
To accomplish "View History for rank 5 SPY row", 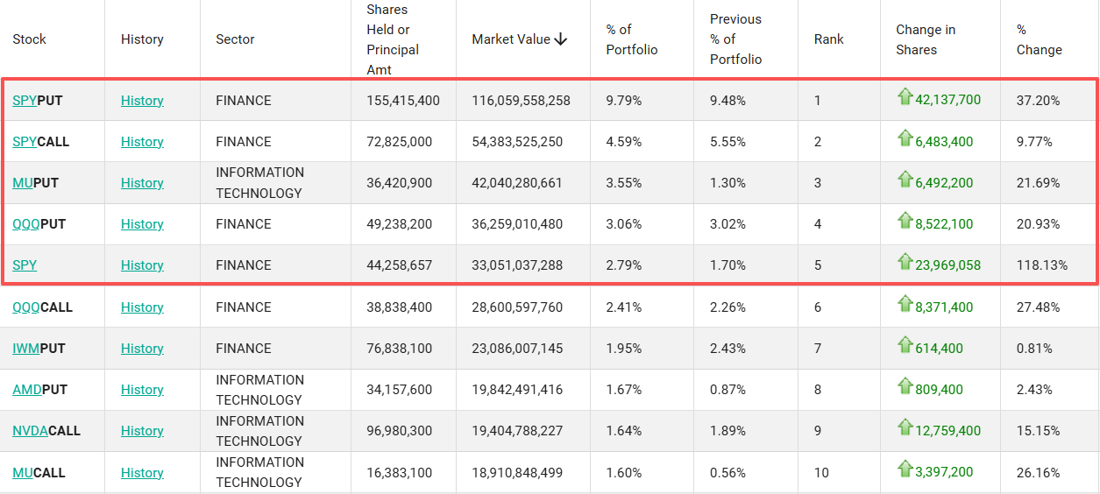I will pos(142,265).
